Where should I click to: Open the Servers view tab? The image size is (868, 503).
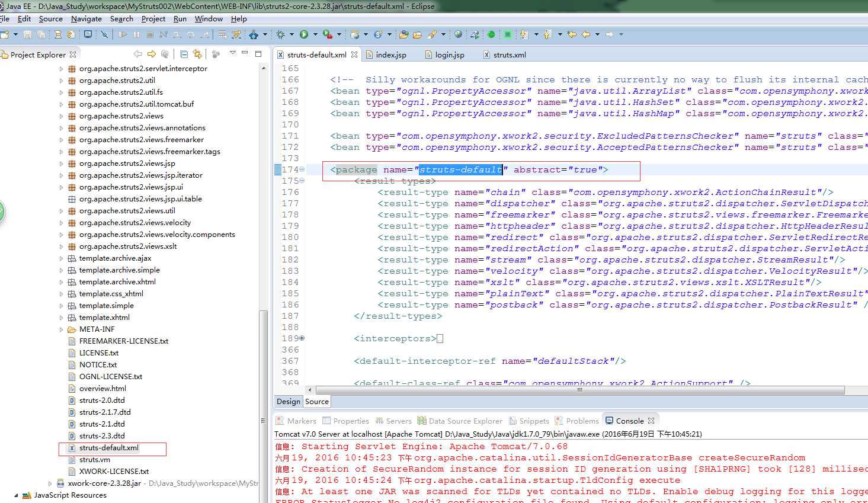[x=393, y=421]
